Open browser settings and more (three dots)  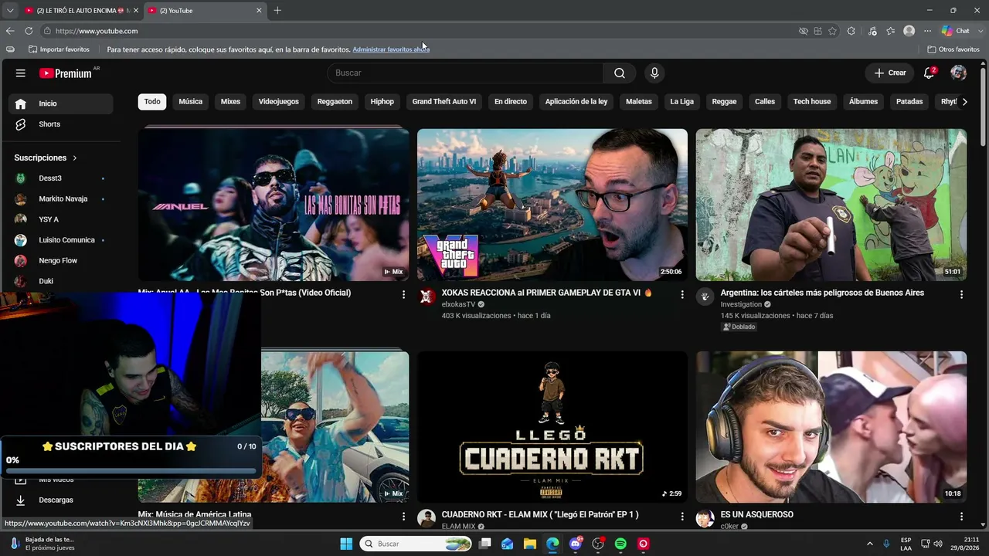click(x=927, y=31)
